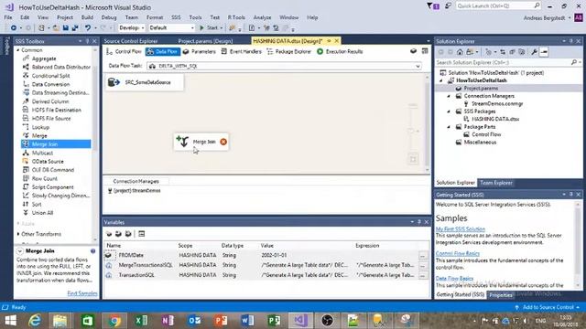Open the SSIS menu
Viewport: 586px width, 329px height.
(176, 17)
